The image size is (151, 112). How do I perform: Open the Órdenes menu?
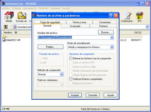17,8
